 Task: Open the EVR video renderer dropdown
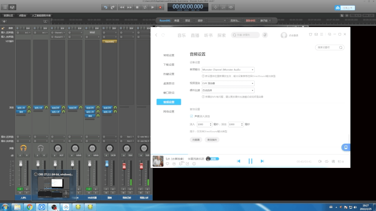pos(228,83)
